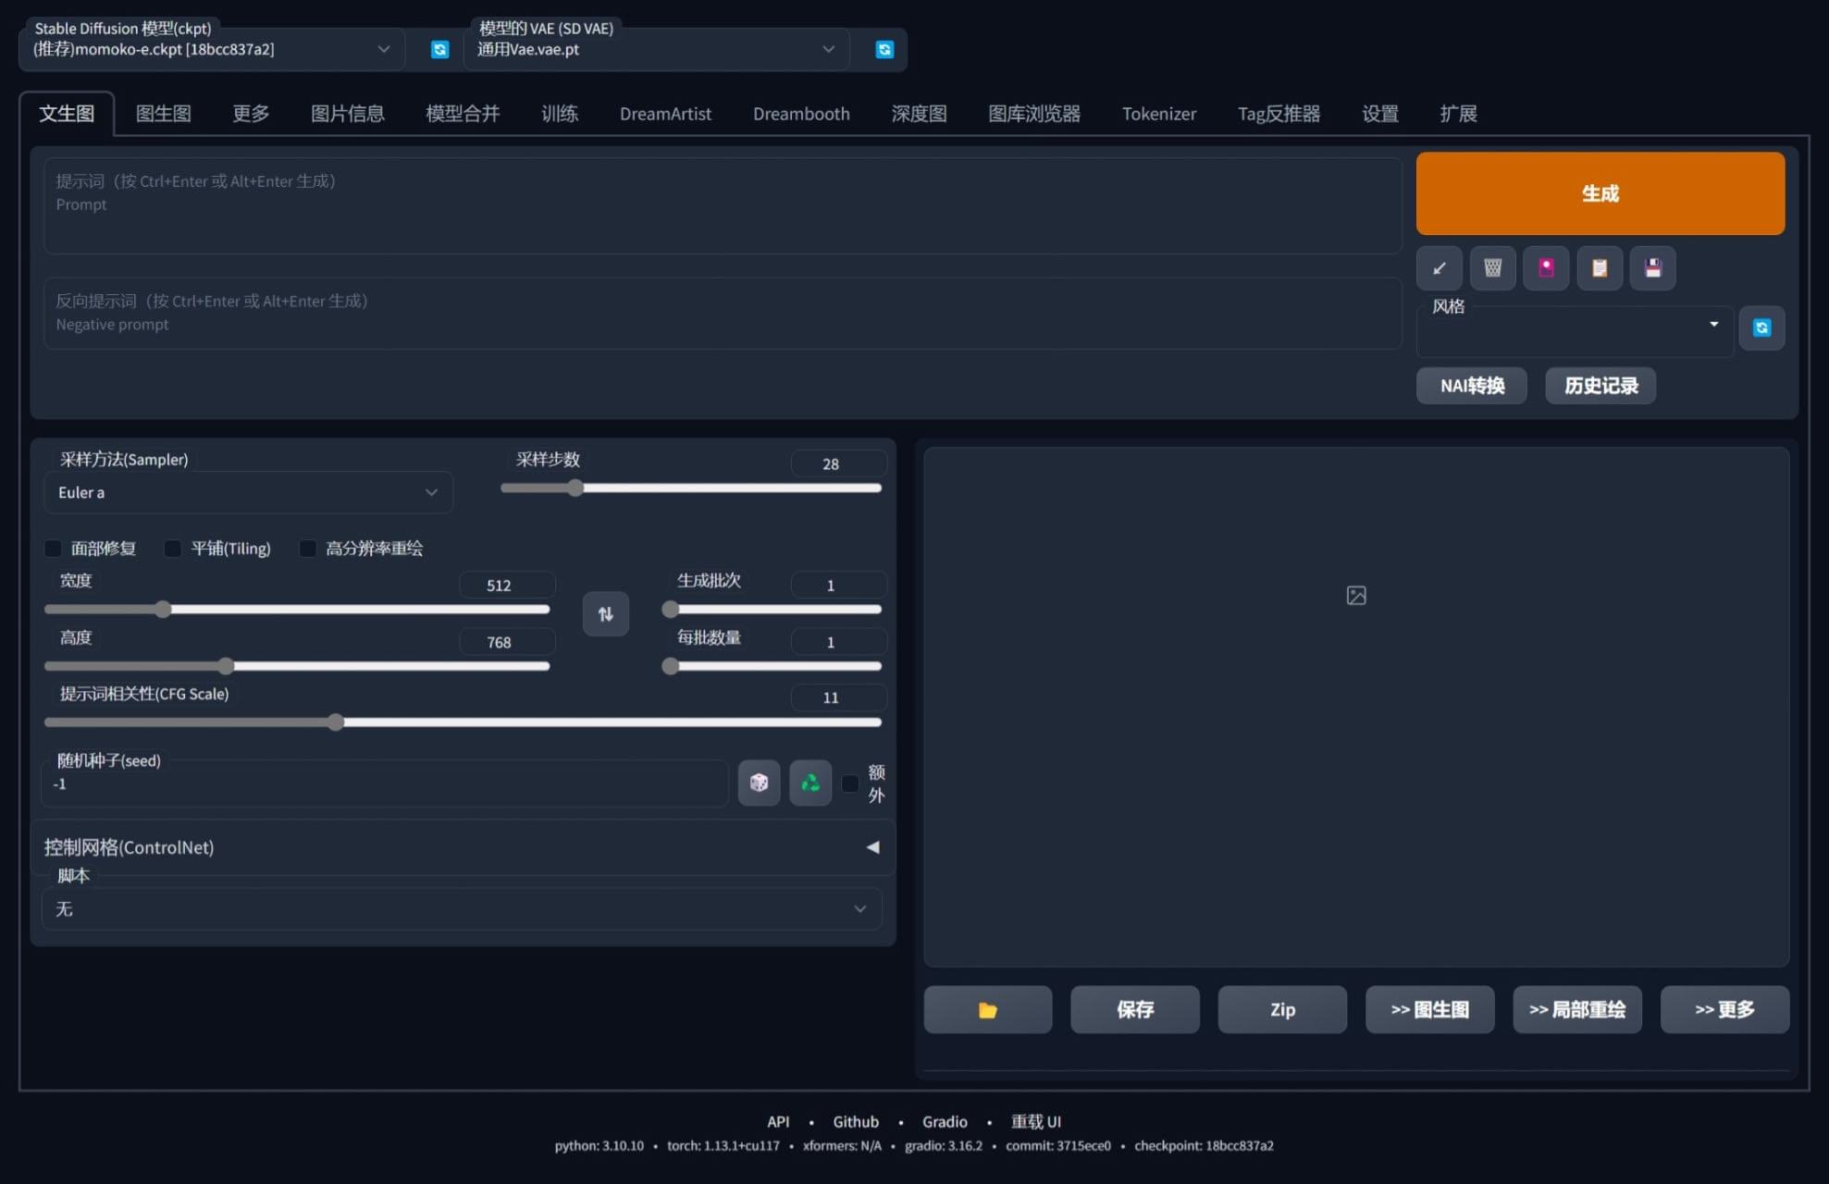
Task: Open the Euler a sampler dropdown
Action: coord(248,493)
